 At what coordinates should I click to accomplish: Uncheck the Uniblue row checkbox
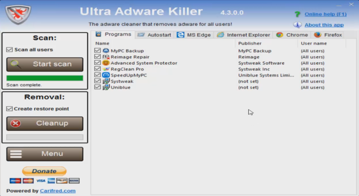pyautogui.click(x=97, y=87)
